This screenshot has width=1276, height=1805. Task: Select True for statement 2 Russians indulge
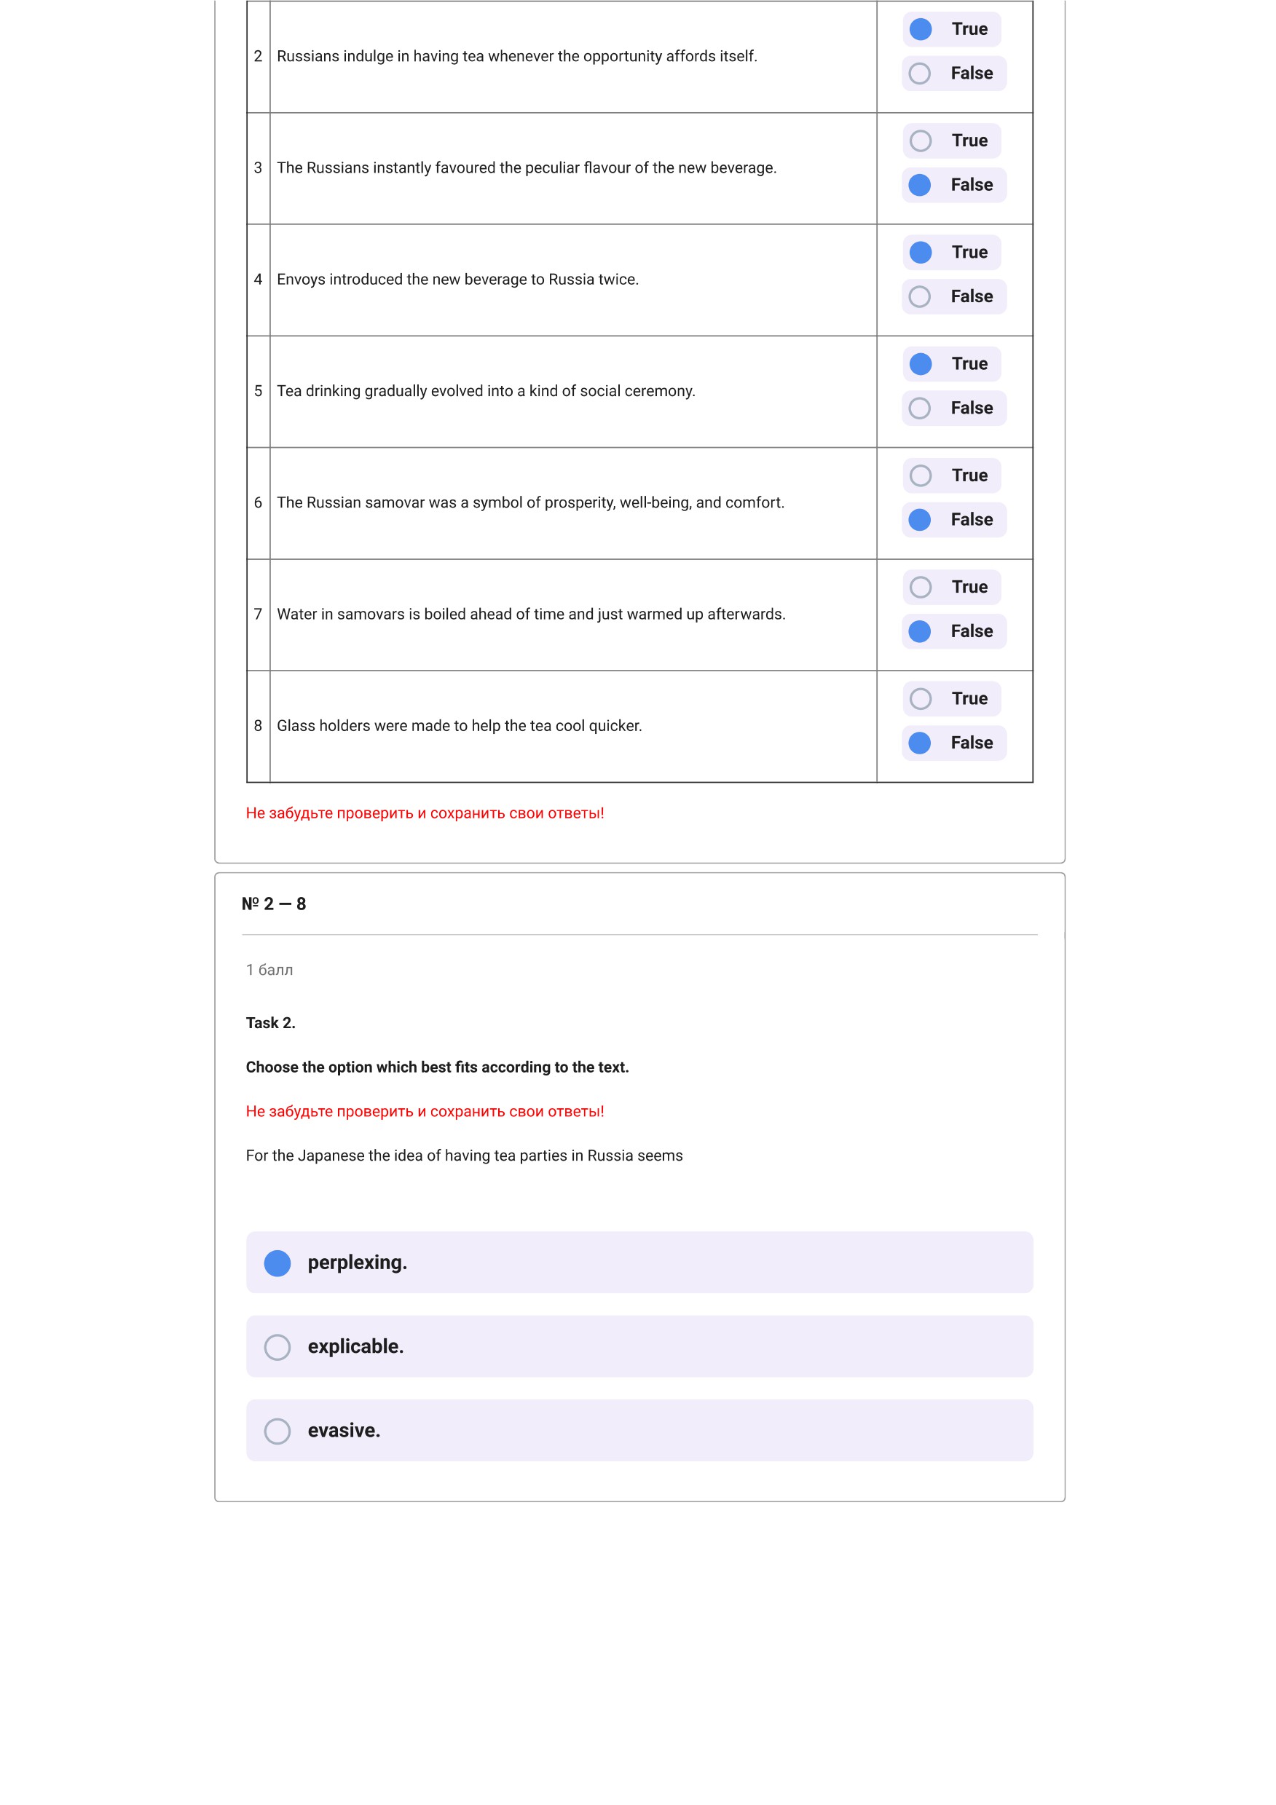(x=951, y=29)
